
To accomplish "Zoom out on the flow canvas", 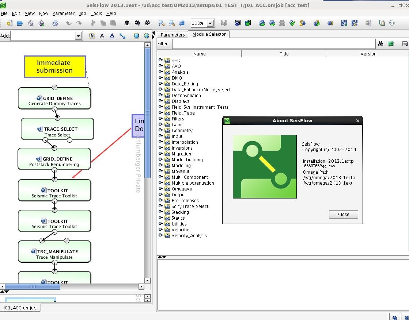I will tap(172, 23).
